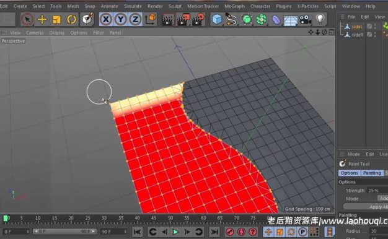Image resolution: width=388 pixels, height=239 pixels.
Task: Open the Animate menu
Action: tap(109, 6)
